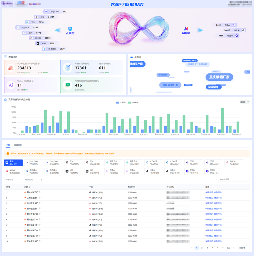This screenshot has width=254, height=256.
Task: Select 腾讯元宝 PC(1529) platform filter
Action: [x=114, y=163]
